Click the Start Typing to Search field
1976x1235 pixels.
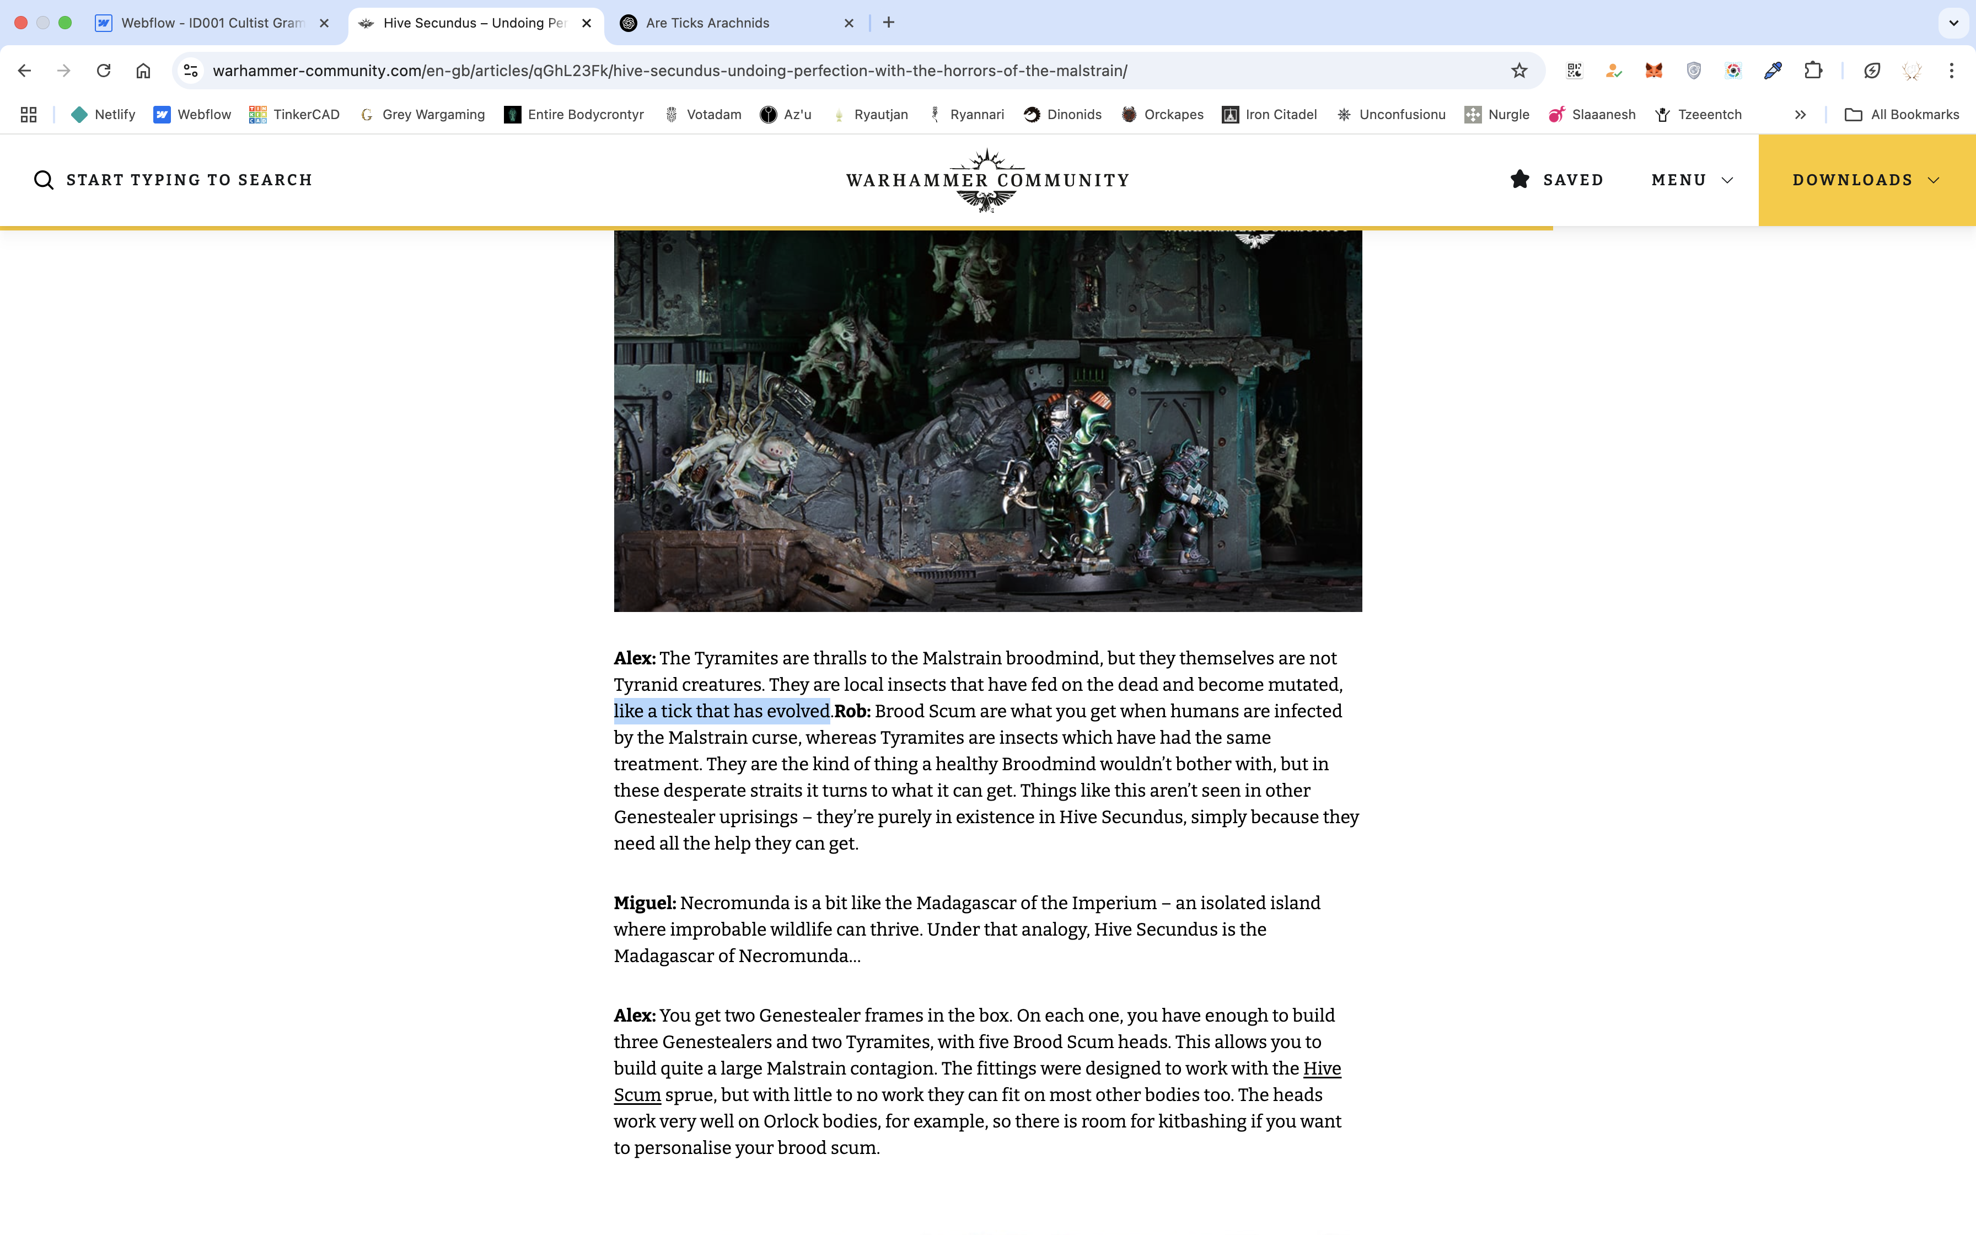(189, 180)
